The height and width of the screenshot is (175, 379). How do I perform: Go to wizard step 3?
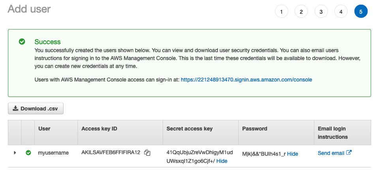click(321, 11)
